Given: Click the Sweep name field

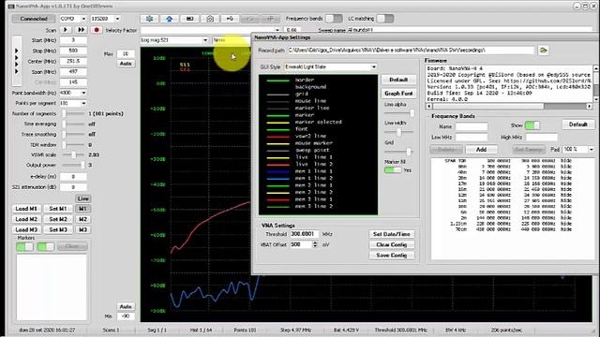Looking at the screenshot, I should (470, 30).
